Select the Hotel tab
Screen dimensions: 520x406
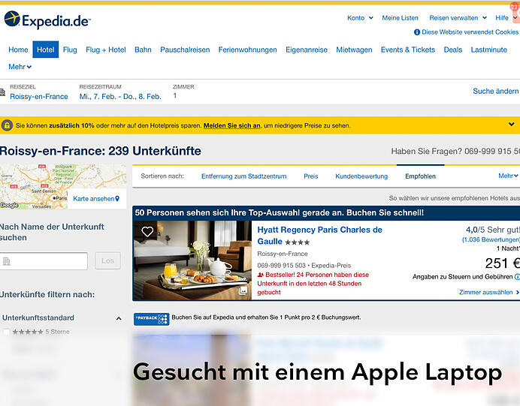pyautogui.click(x=45, y=50)
